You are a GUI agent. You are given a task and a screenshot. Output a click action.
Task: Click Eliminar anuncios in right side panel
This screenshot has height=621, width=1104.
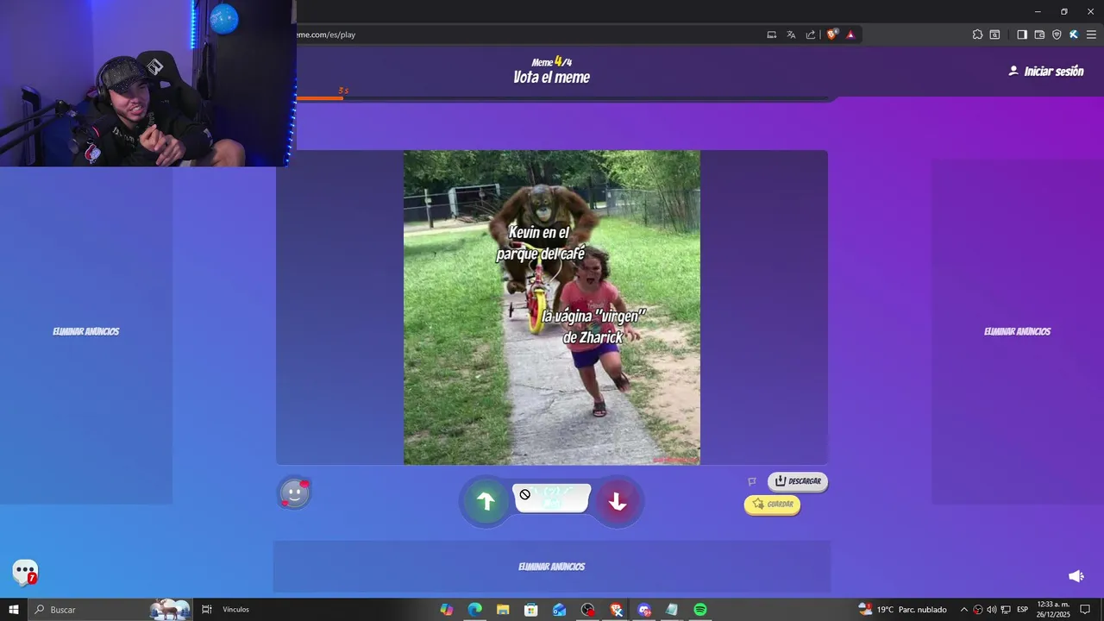(1018, 331)
